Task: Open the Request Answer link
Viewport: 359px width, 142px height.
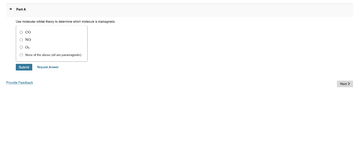Action: (48, 67)
